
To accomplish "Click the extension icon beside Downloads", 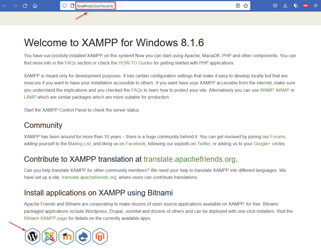I will 295,6.
